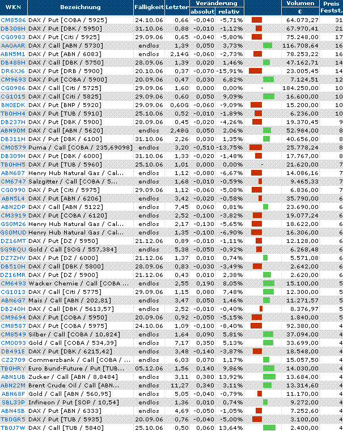Open WKN link CZ2709
The width and height of the screenshot is (343, 431).
[x=13, y=360]
